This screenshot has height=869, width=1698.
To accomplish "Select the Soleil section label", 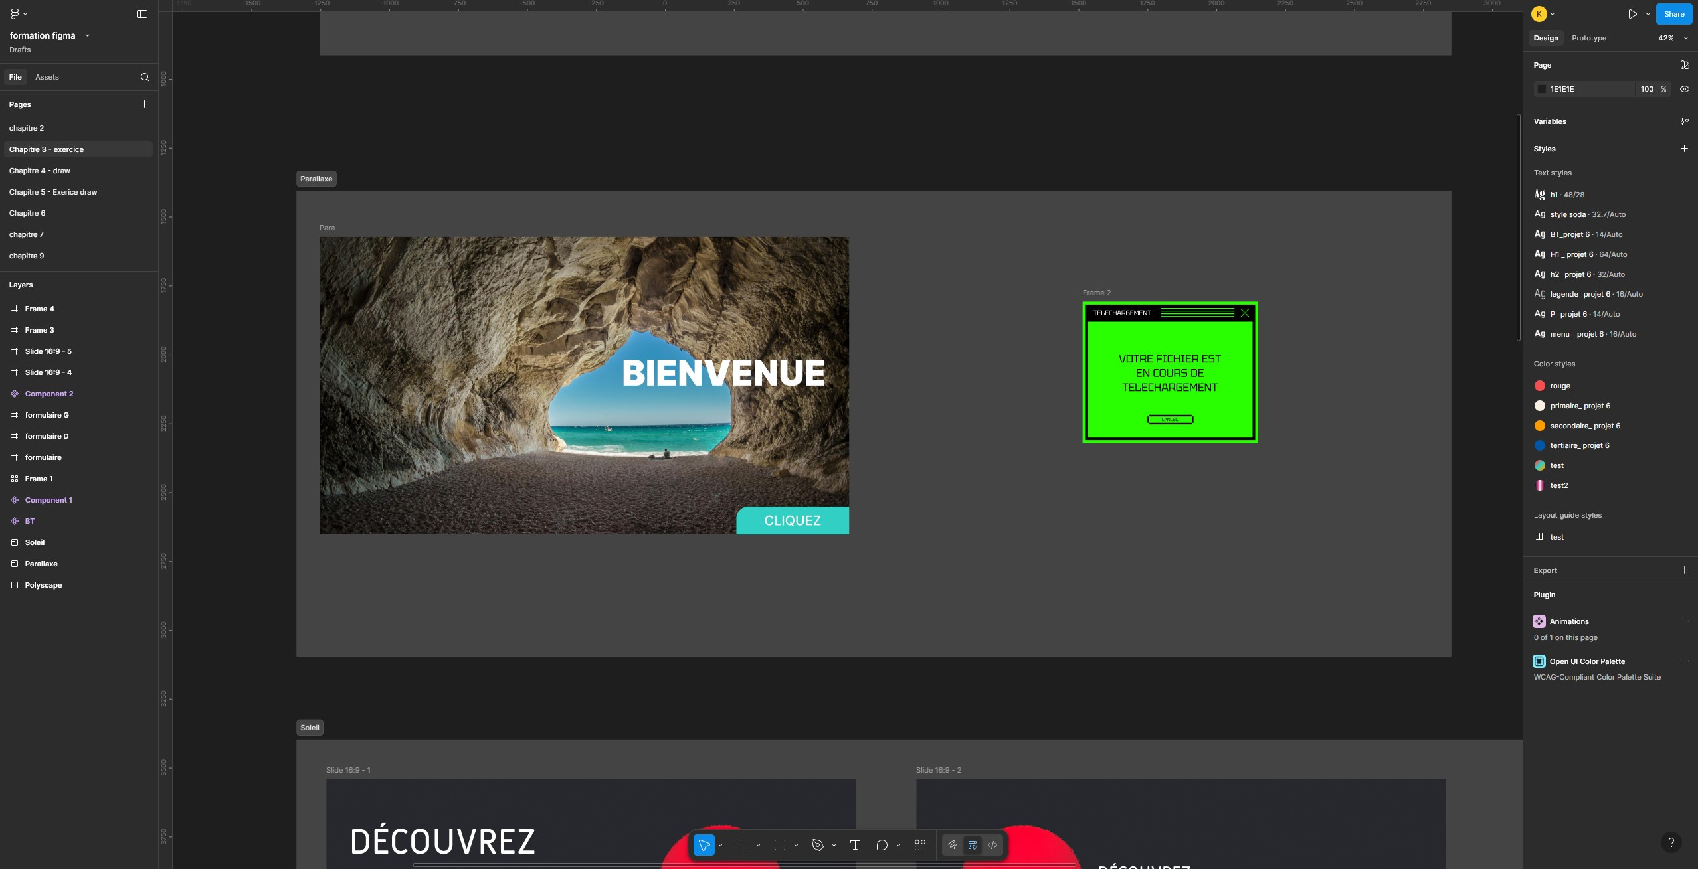I will [310, 728].
